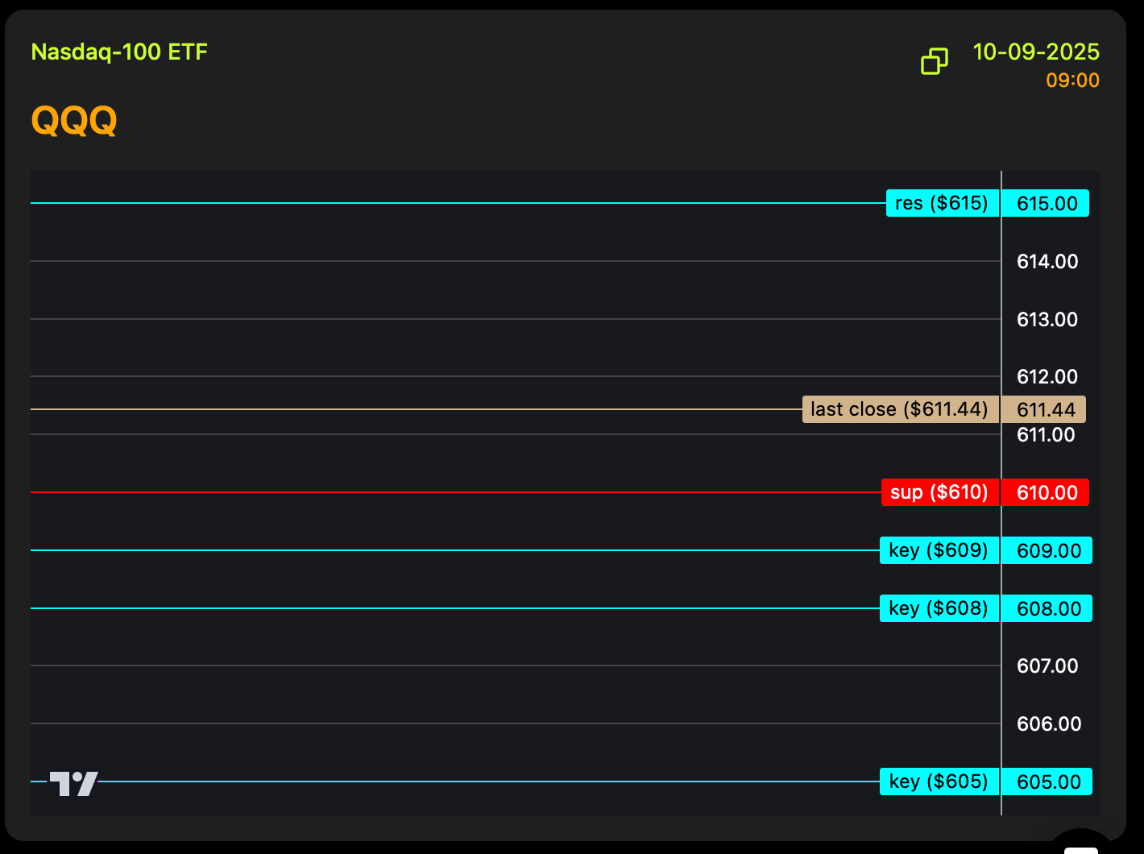Click the cyan 609.00 price tag
The width and height of the screenshot is (1144, 854).
pos(1047,550)
